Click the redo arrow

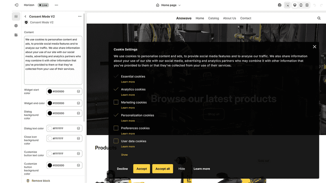[321, 5]
